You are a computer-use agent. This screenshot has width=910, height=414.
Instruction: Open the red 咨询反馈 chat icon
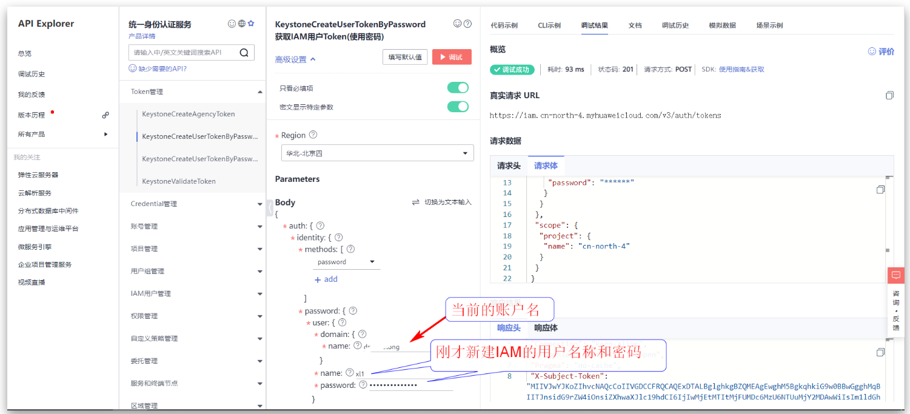896,275
